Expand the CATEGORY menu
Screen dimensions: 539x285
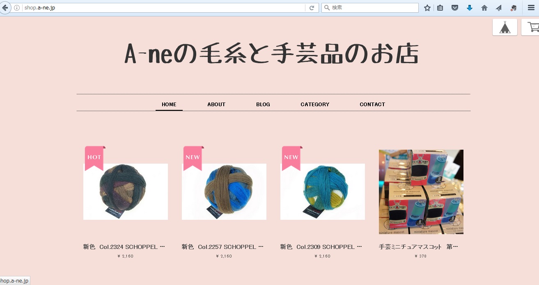(315, 105)
